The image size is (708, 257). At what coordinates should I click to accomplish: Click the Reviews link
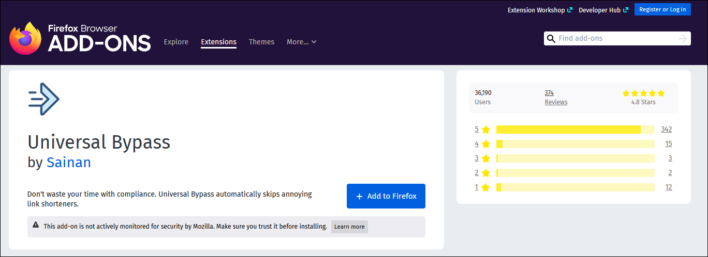coord(556,102)
